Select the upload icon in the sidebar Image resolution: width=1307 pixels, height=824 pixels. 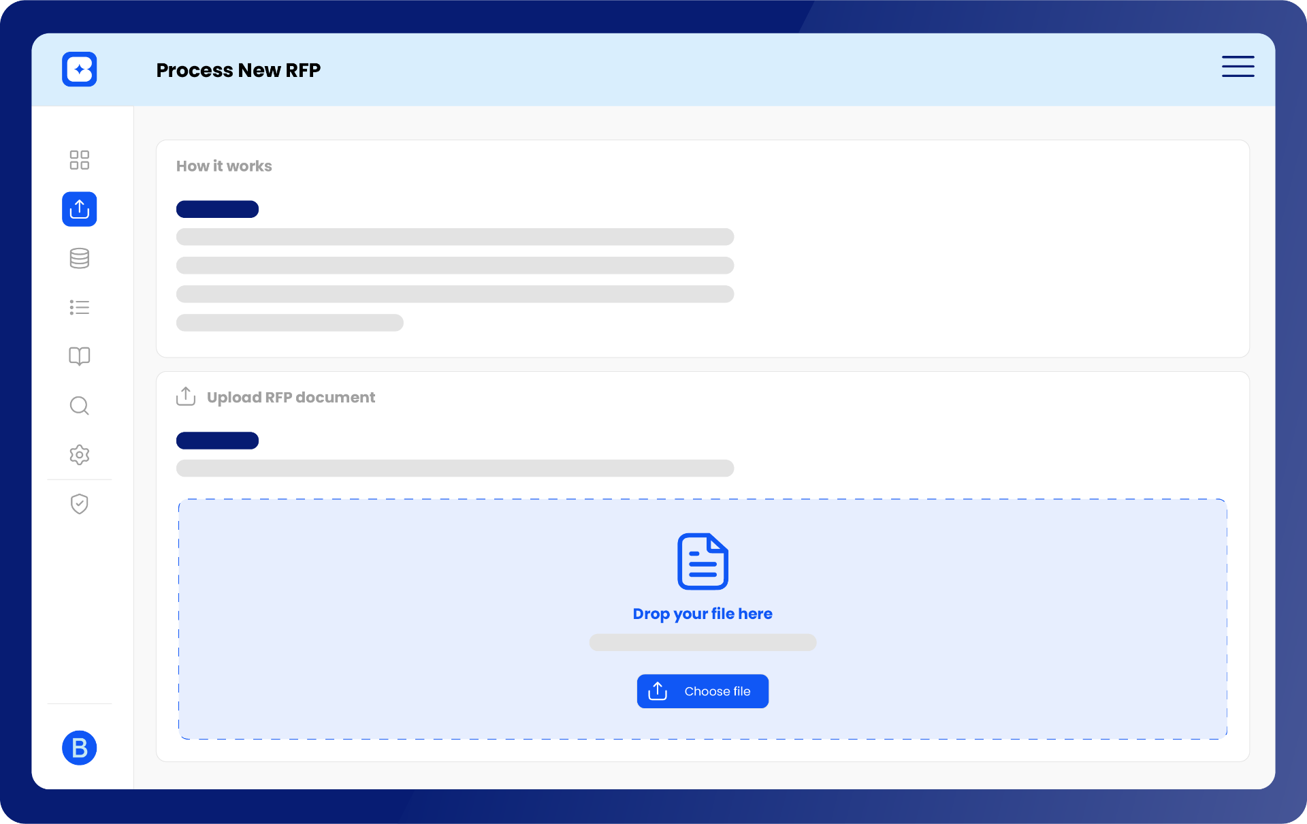pyautogui.click(x=79, y=209)
